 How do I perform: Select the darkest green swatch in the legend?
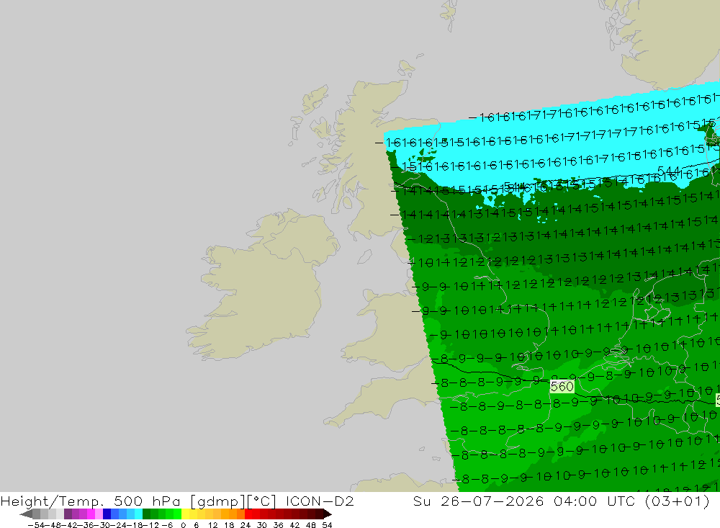pos(146,514)
